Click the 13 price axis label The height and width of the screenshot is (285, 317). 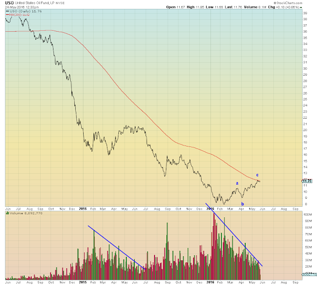click(305, 173)
